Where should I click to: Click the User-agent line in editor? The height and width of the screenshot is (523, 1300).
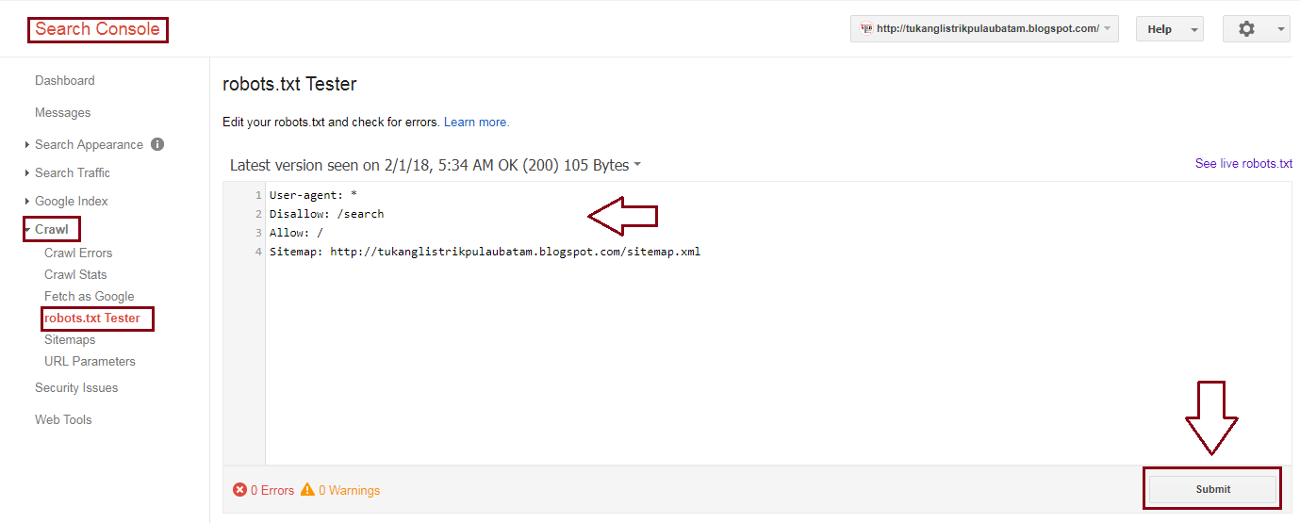point(313,195)
